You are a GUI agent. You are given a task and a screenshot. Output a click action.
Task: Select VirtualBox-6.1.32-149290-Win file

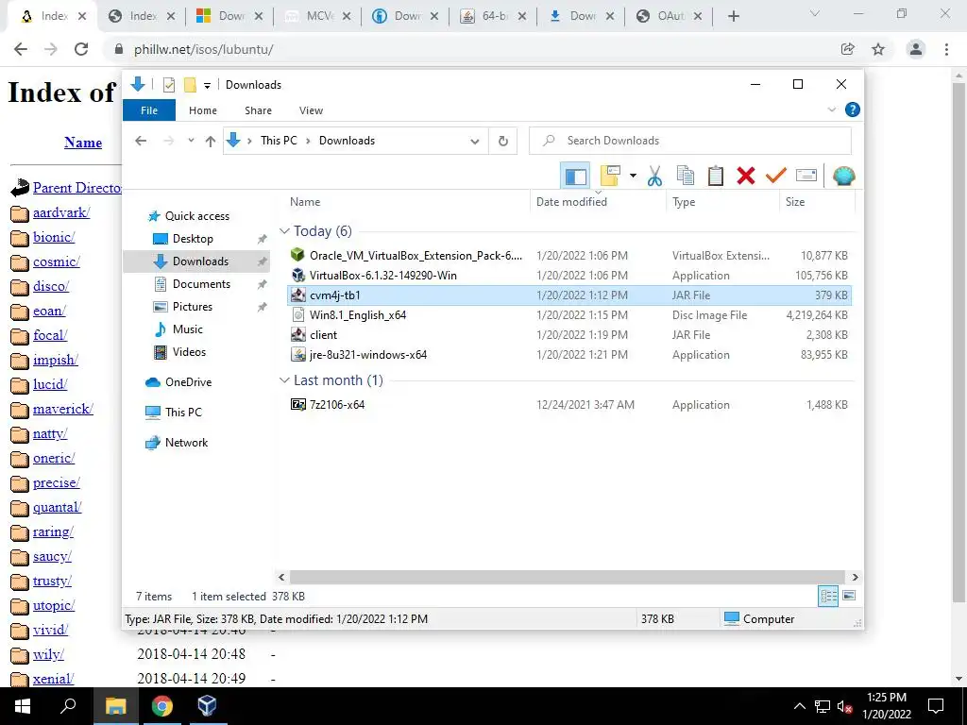pyautogui.click(x=569, y=276)
